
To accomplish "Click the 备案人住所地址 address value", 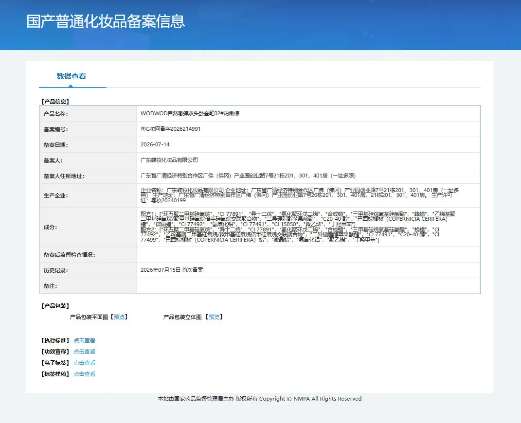I will pos(248,176).
